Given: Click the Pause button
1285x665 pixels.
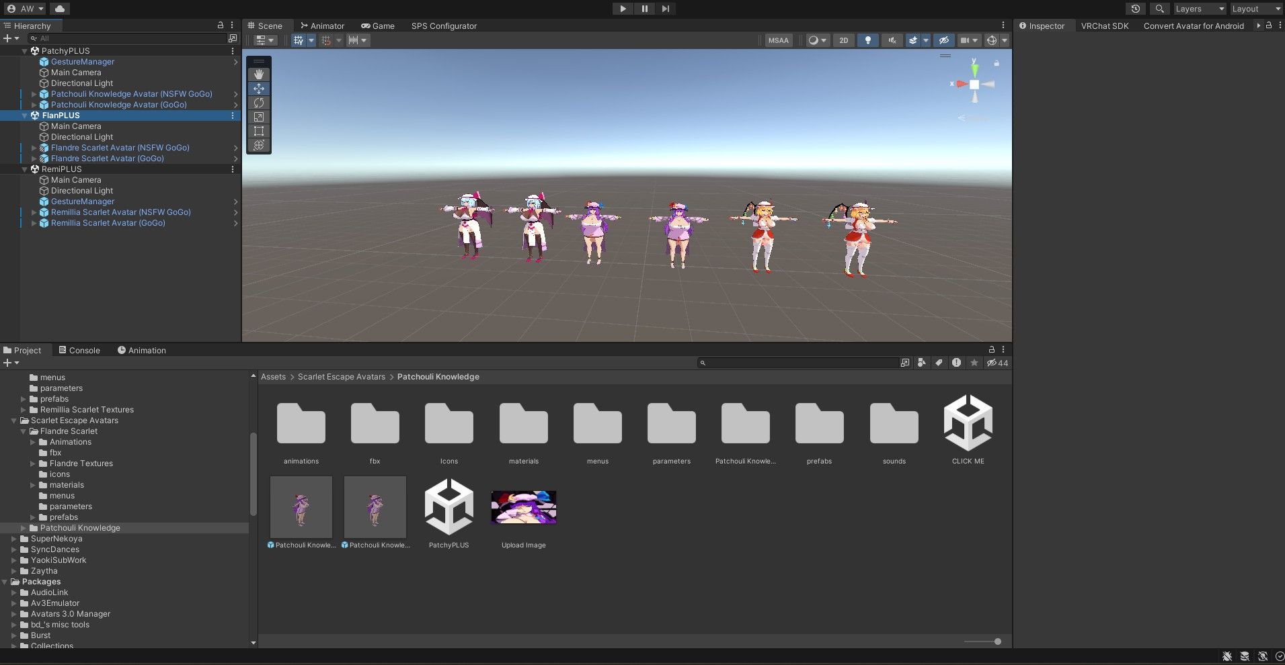Looking at the screenshot, I should pyautogui.click(x=644, y=9).
